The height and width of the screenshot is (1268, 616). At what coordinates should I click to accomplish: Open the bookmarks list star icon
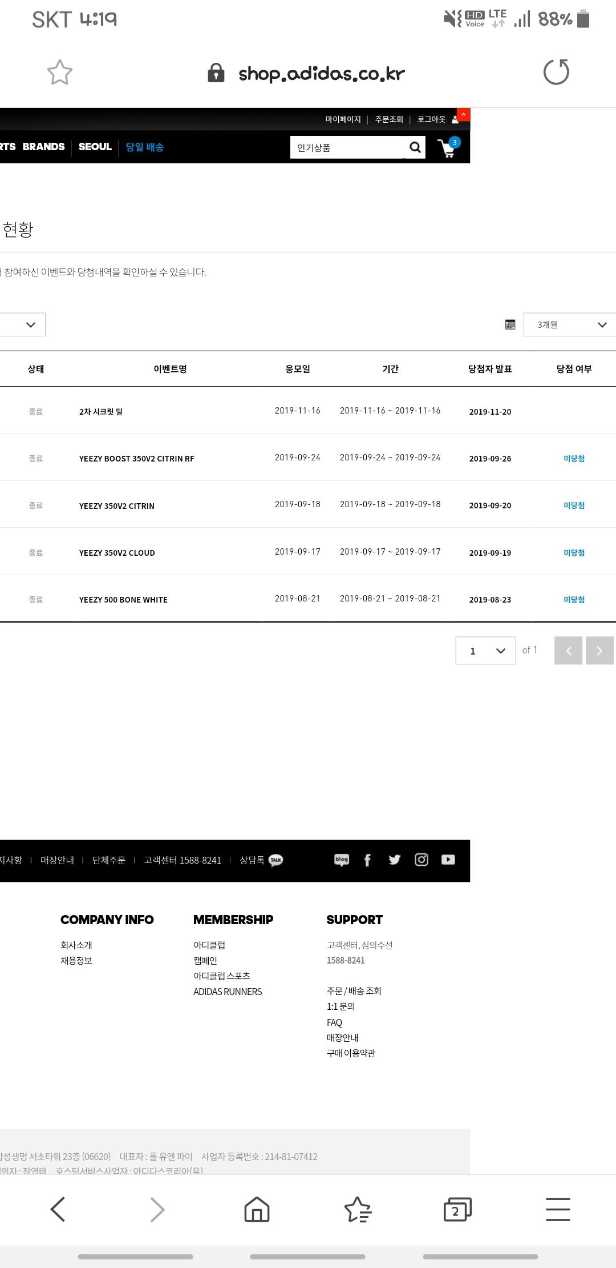click(x=358, y=1209)
